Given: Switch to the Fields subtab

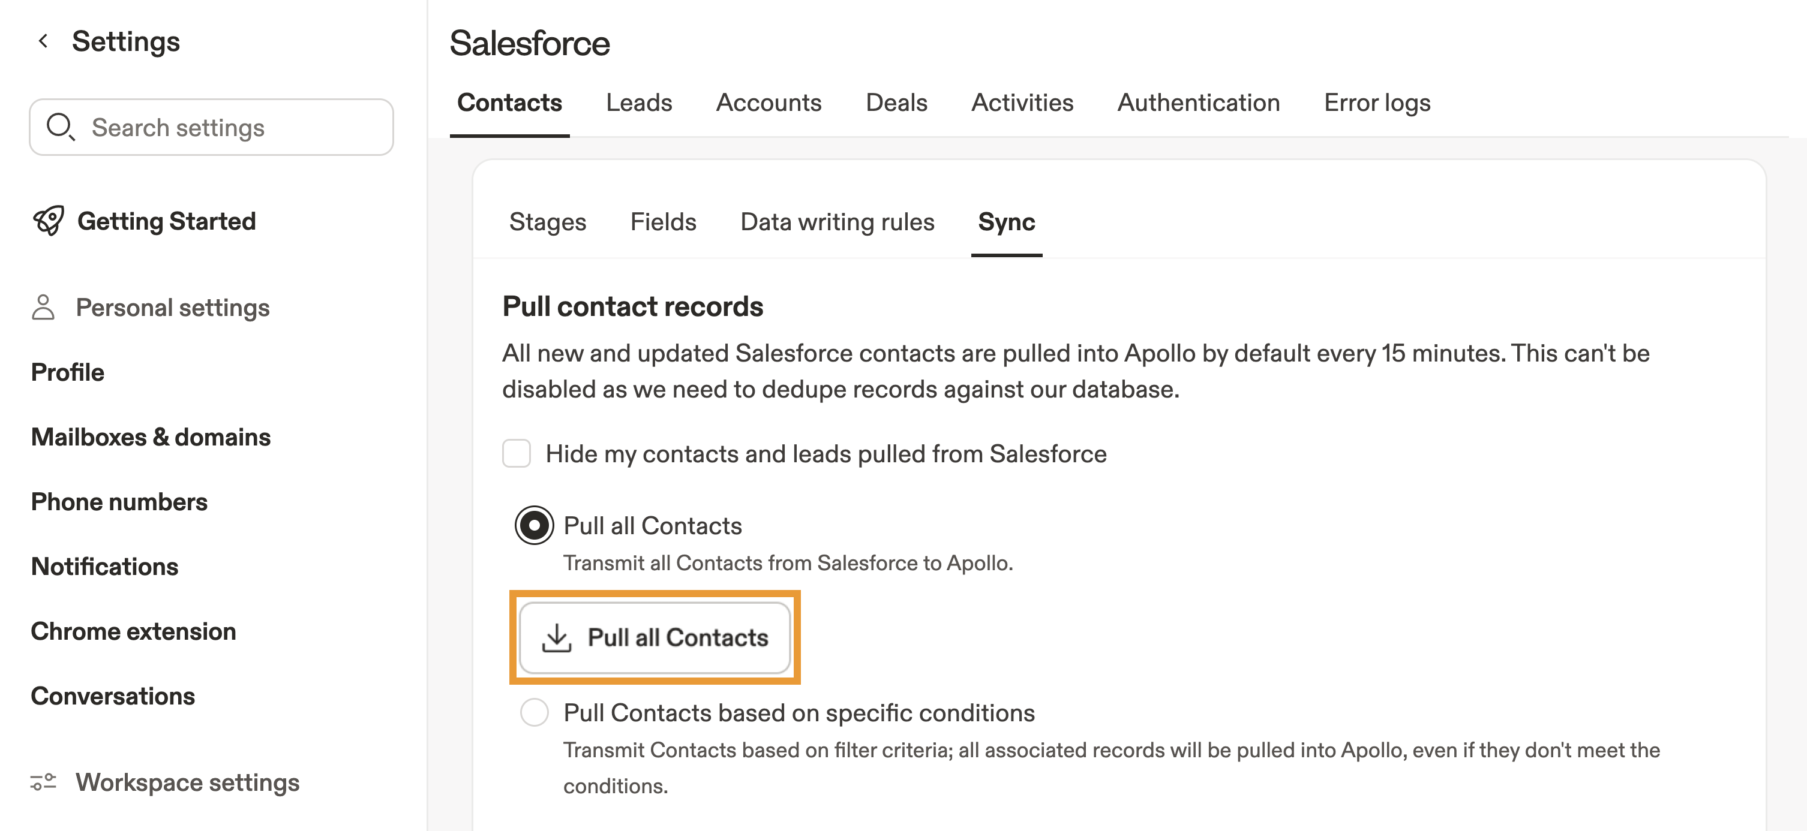Looking at the screenshot, I should [x=663, y=222].
